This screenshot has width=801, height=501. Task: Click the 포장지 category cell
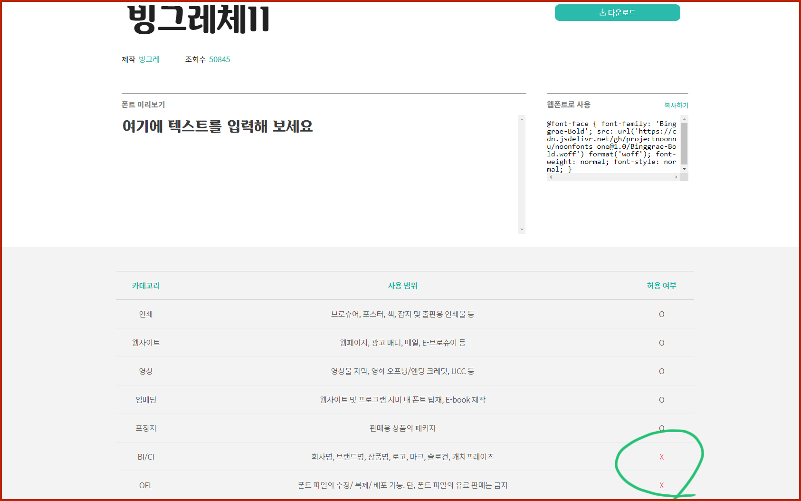146,428
